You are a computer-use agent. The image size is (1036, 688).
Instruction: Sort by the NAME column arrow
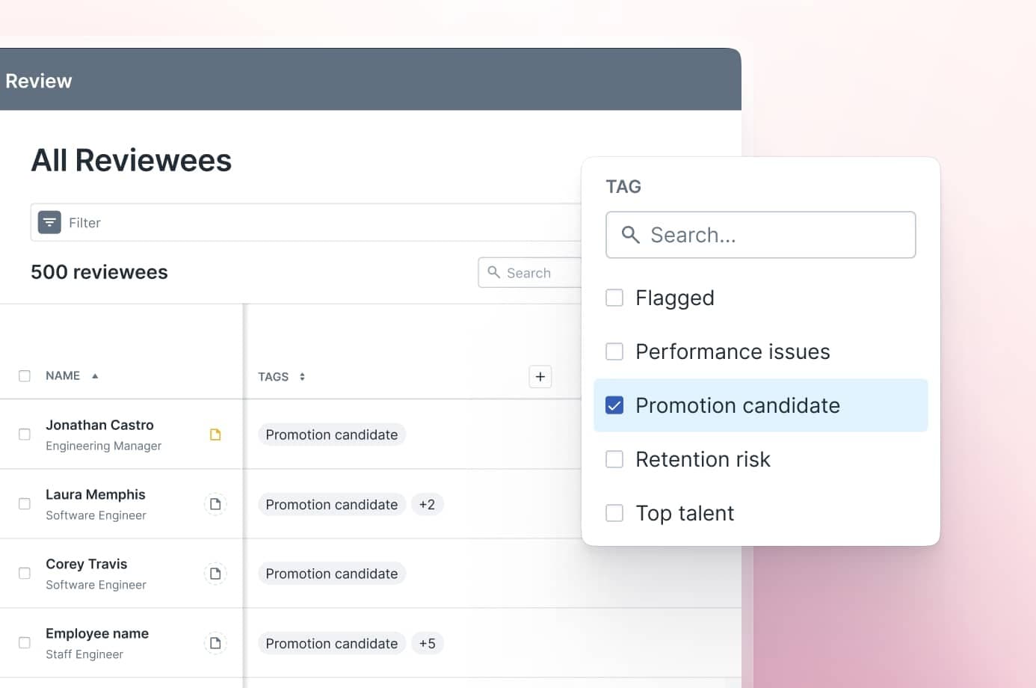(x=95, y=376)
